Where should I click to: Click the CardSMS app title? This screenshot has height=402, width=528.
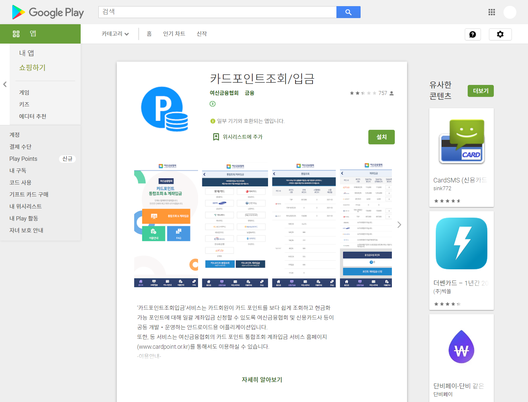pyautogui.click(x=460, y=180)
